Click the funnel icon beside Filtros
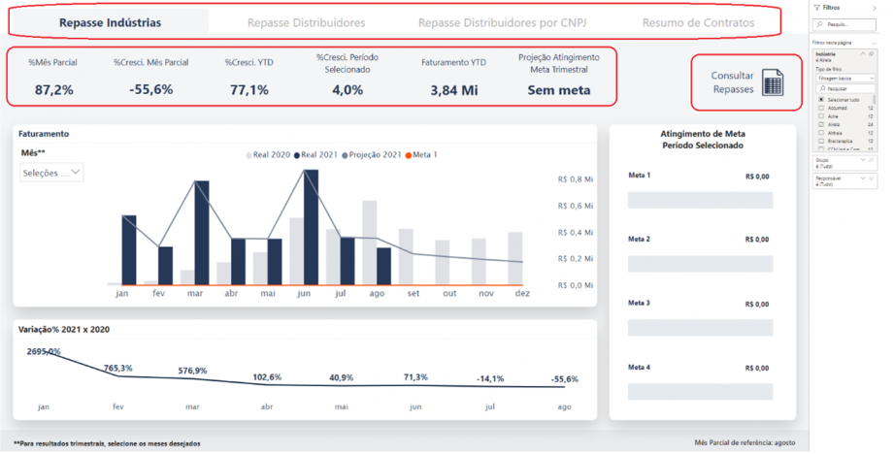The image size is (893, 454). point(816,7)
